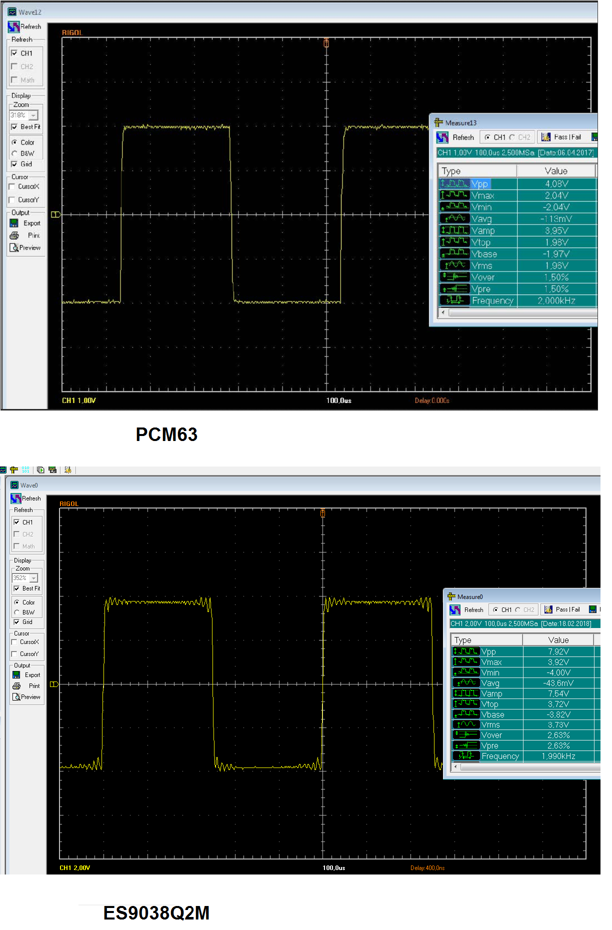Toggle Best Fit checkbox in Wave12

pos(14,127)
